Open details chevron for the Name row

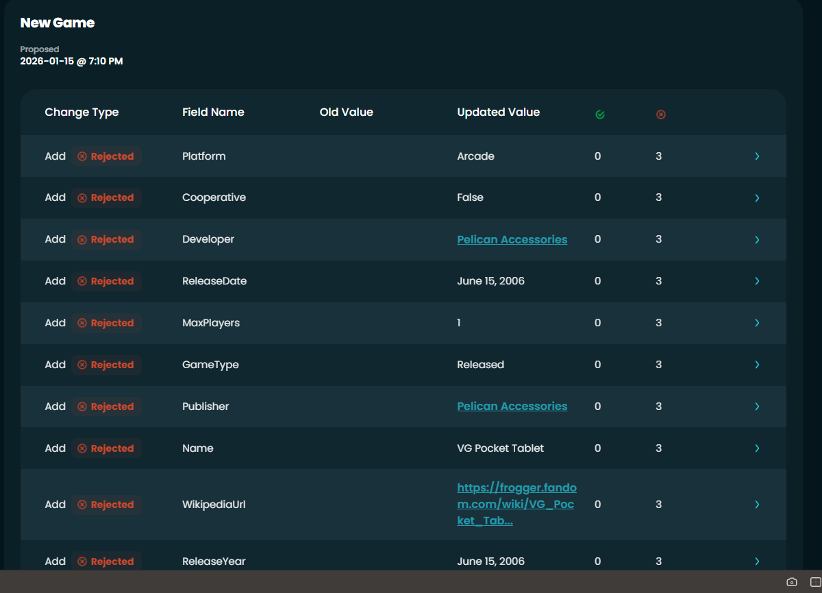[757, 448]
